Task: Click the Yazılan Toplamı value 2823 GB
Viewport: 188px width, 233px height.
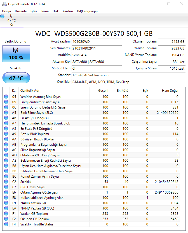Action: 172,48
